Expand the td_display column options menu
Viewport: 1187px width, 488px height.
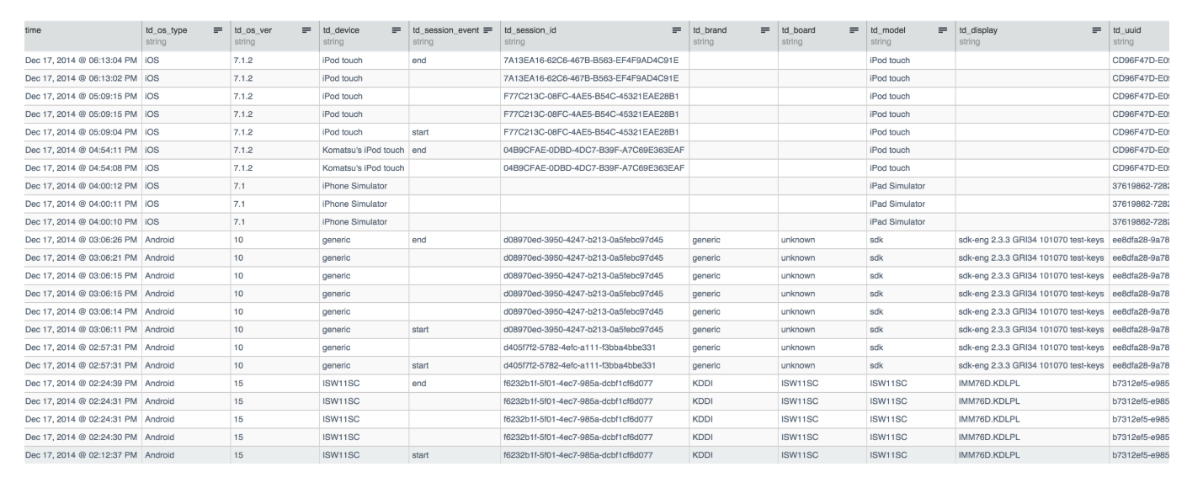point(1096,31)
